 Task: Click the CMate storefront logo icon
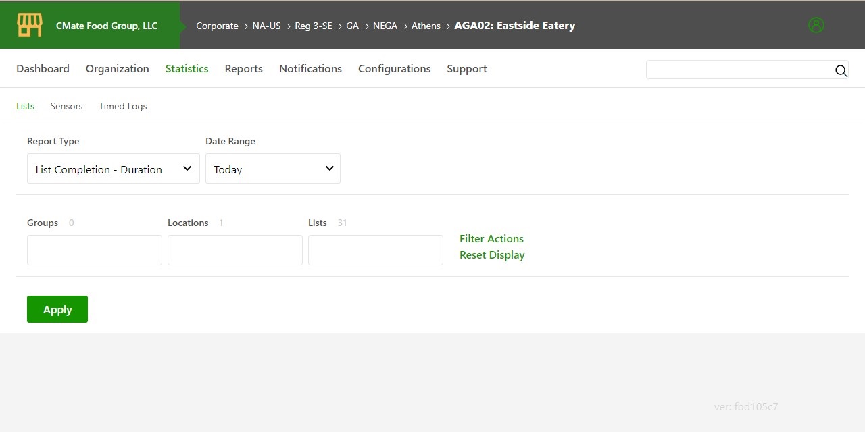pos(29,26)
